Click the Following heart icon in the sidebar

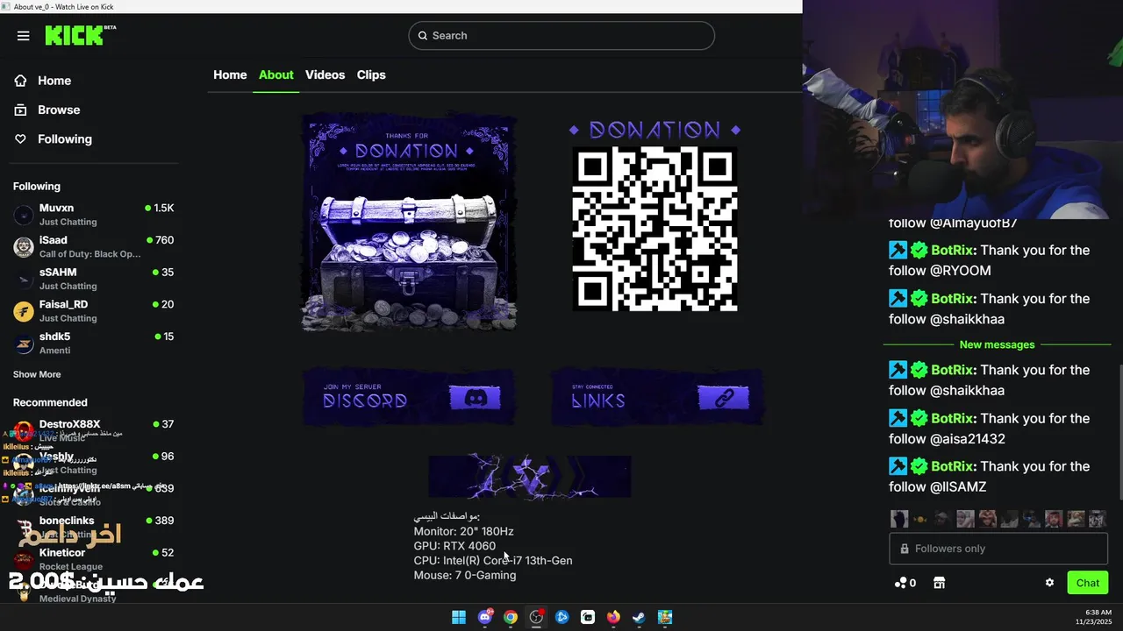(21, 139)
